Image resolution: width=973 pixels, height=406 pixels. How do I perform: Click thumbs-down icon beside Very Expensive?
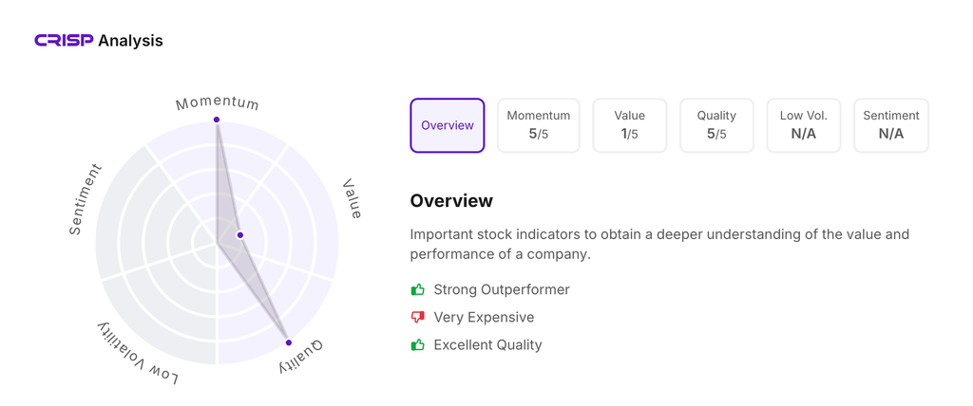[417, 317]
